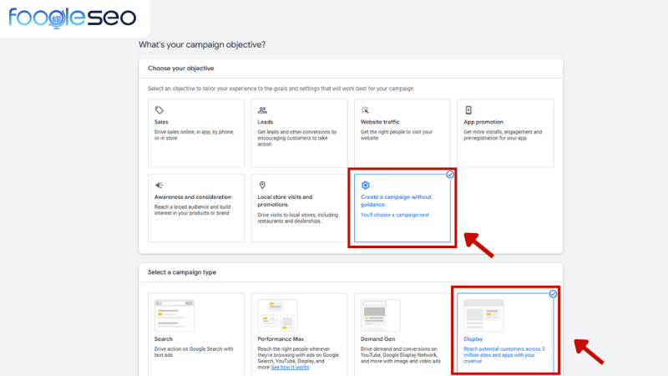Viewport: 668px width, 376px height.
Task: Toggle checkmark on Create a campaign without guidance
Action: [450, 175]
